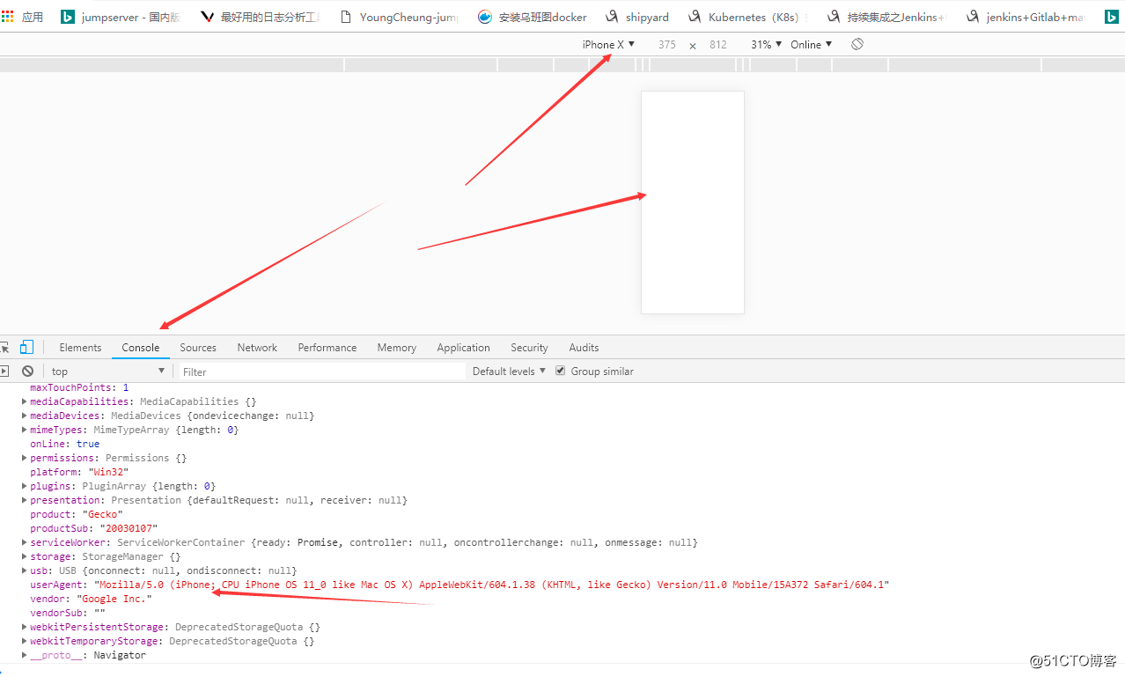
Task: Open the Online throttling dropdown
Action: point(811,44)
